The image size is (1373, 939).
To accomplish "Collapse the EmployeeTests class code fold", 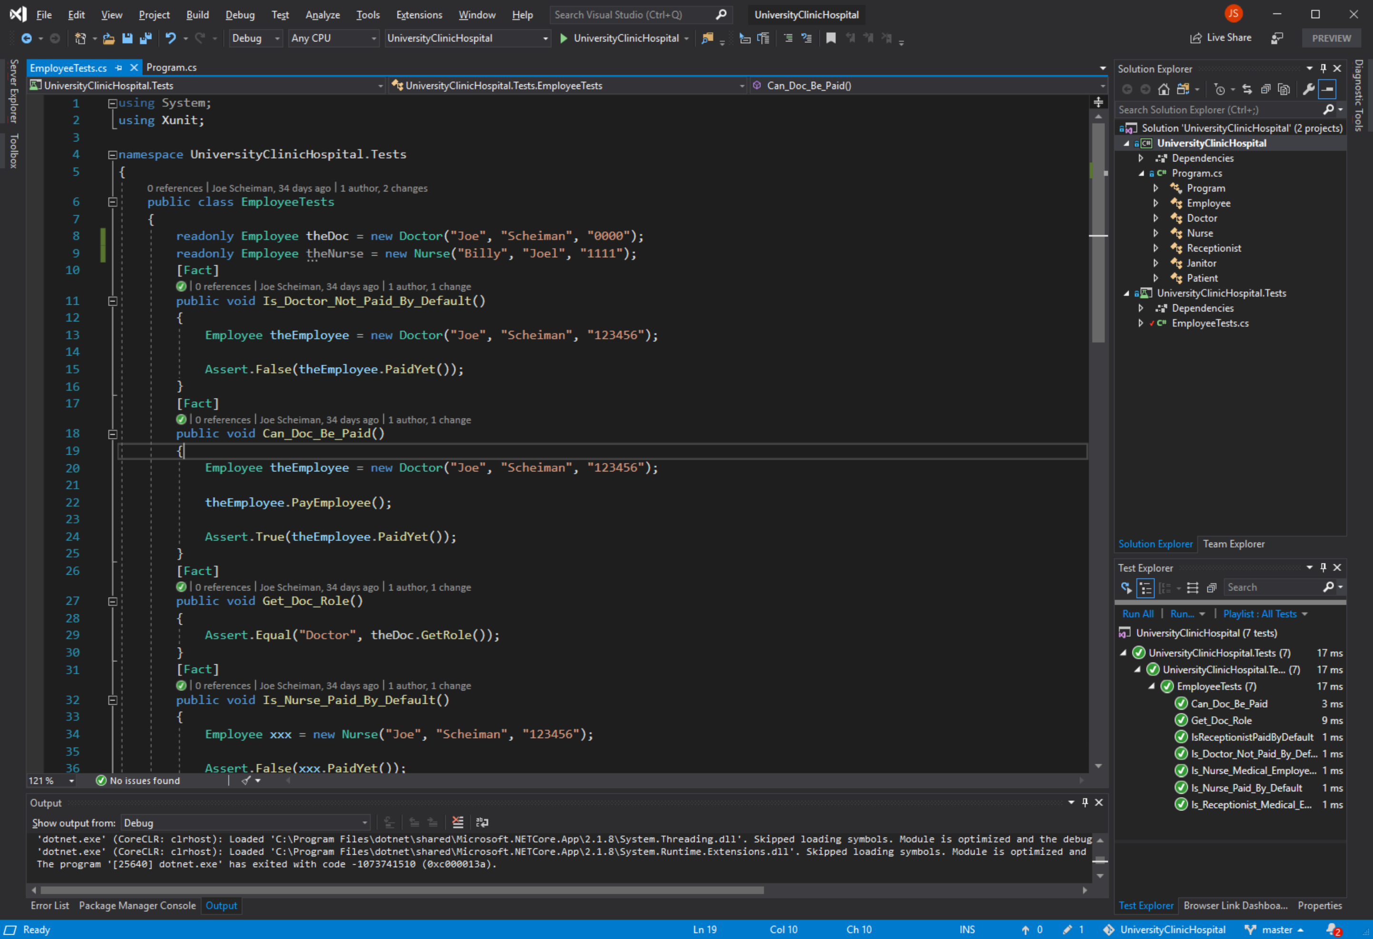I will pos(112,202).
